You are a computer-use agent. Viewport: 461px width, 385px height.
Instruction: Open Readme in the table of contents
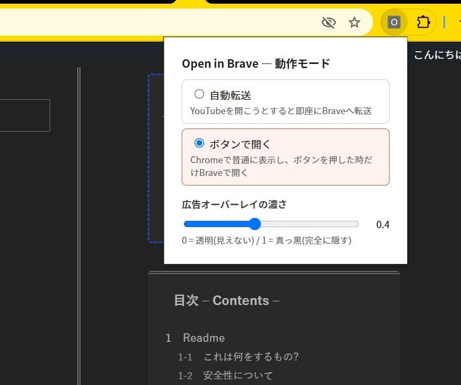204,338
